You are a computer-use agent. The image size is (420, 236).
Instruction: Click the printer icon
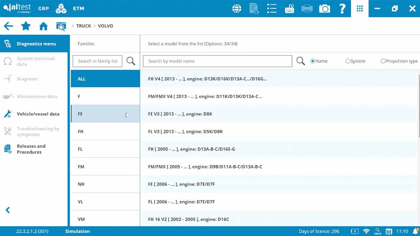tap(307, 9)
